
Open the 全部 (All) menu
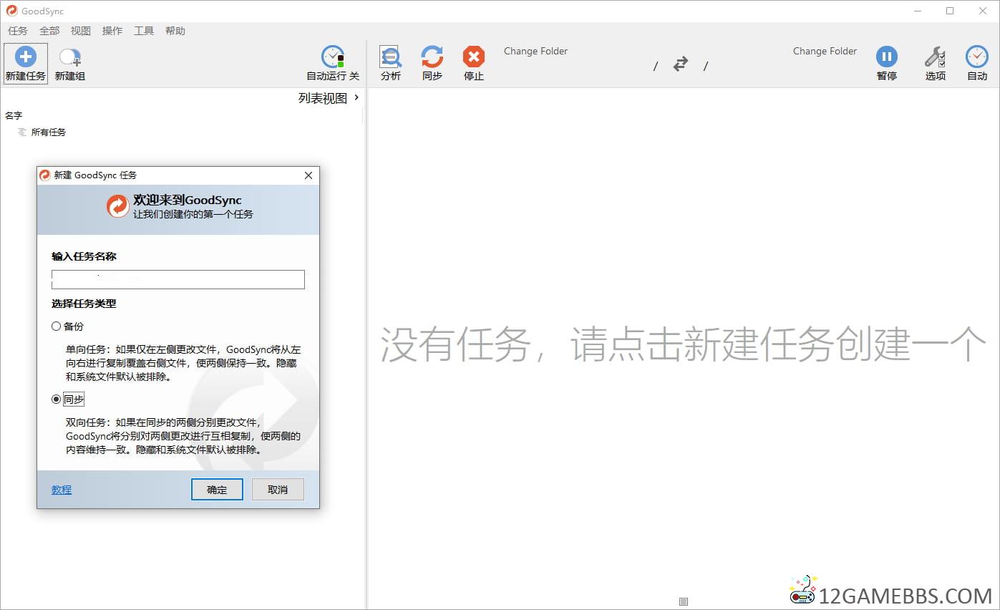click(x=49, y=31)
